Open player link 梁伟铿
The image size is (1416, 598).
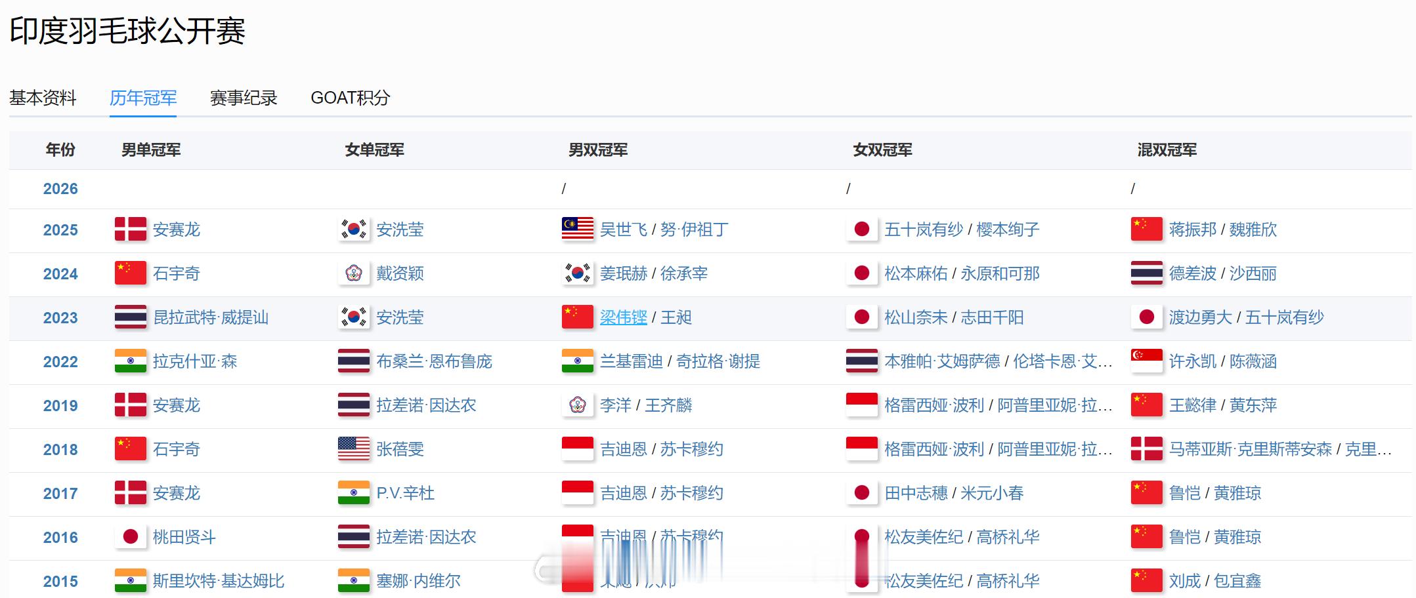[624, 317]
